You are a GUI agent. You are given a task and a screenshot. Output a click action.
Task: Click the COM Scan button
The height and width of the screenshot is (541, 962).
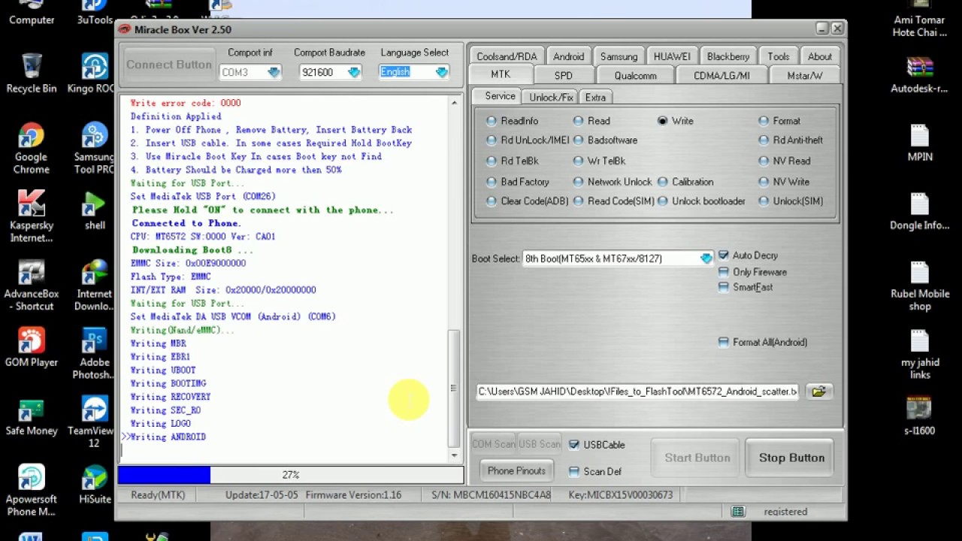493,444
